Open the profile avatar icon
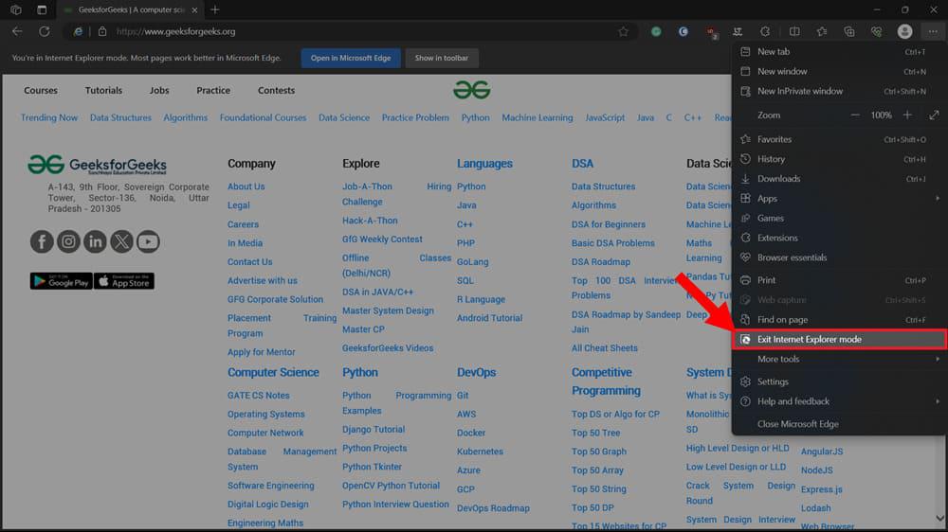 904,31
